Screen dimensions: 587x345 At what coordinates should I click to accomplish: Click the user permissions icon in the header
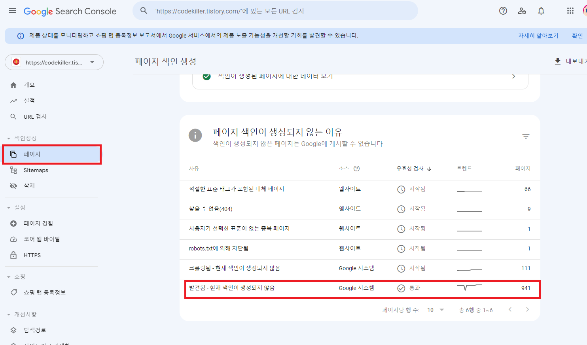point(522,11)
